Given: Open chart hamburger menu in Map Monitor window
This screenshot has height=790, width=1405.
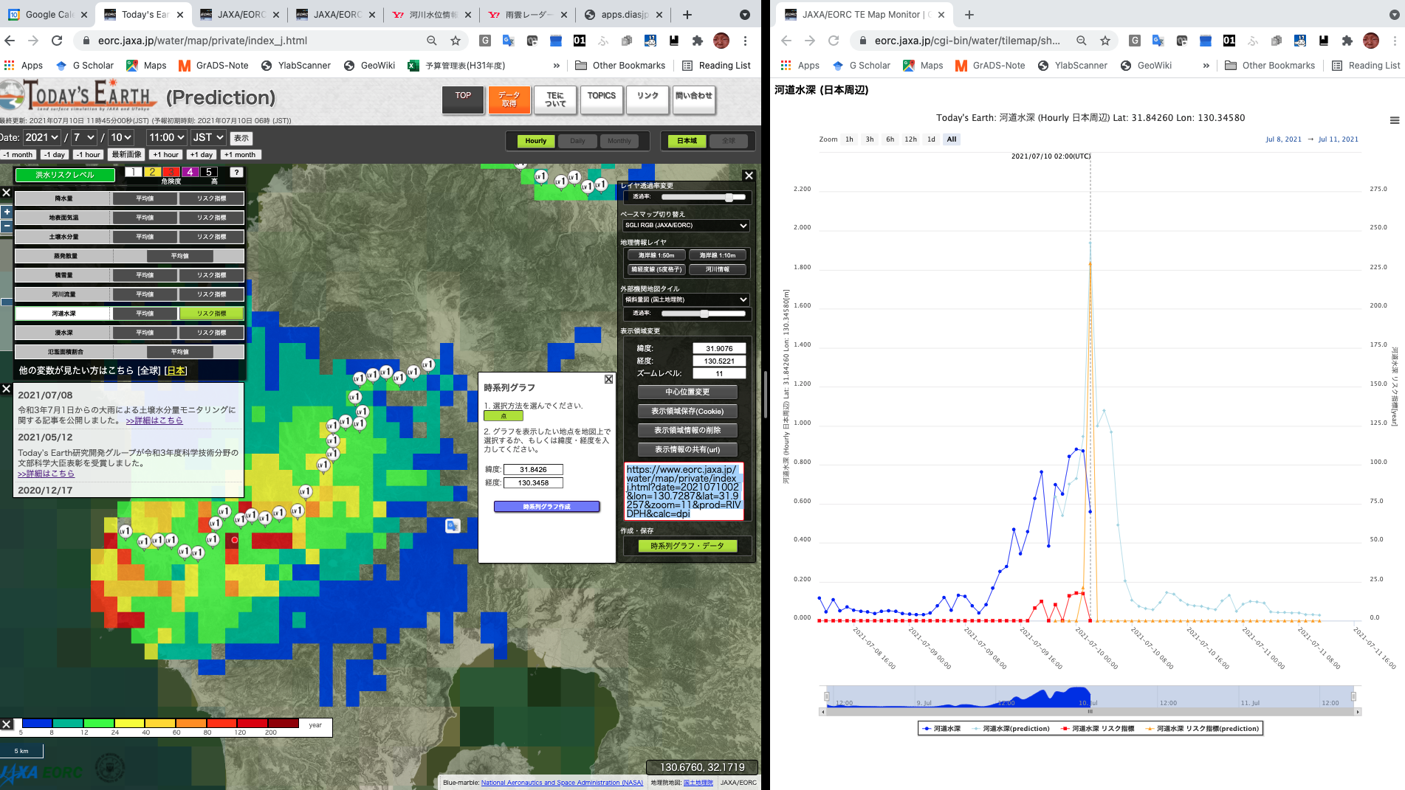Looking at the screenshot, I should (1394, 120).
